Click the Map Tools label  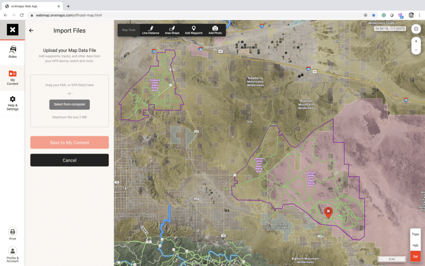[x=128, y=30]
